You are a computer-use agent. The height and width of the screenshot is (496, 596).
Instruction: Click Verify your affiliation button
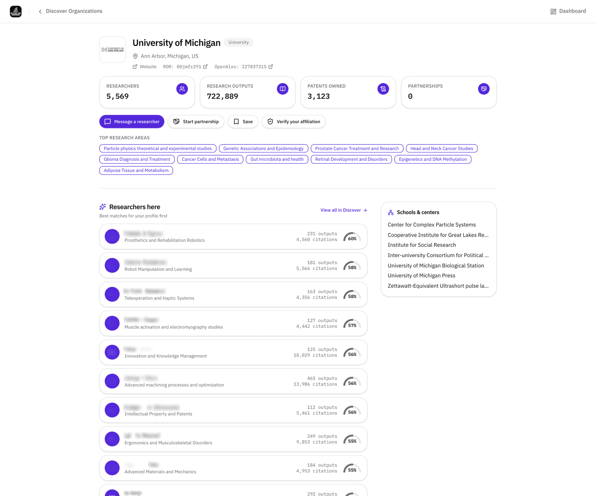pos(294,122)
